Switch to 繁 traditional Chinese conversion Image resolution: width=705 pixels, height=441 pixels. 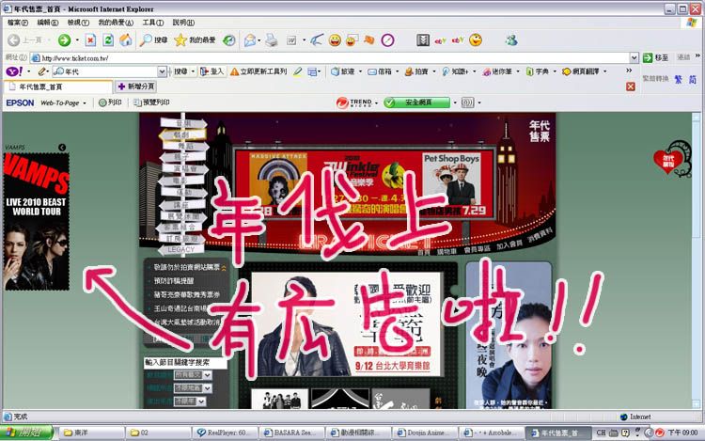click(679, 79)
